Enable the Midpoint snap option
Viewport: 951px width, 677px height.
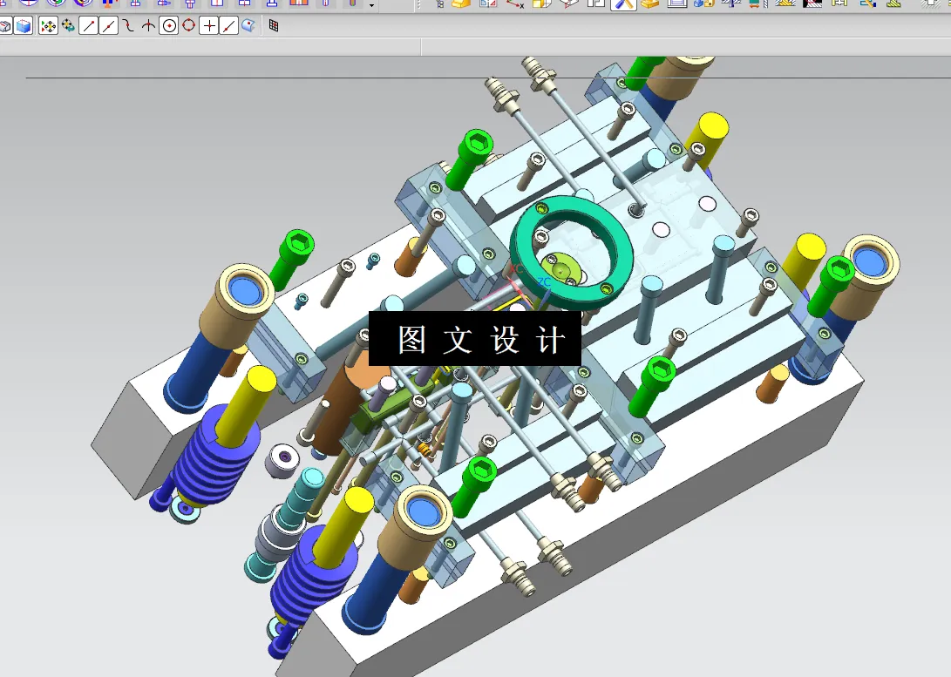106,25
